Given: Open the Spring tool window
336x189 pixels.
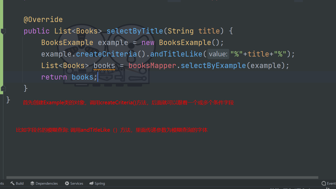Looking at the screenshot, I should pyautogui.click(x=97, y=183).
